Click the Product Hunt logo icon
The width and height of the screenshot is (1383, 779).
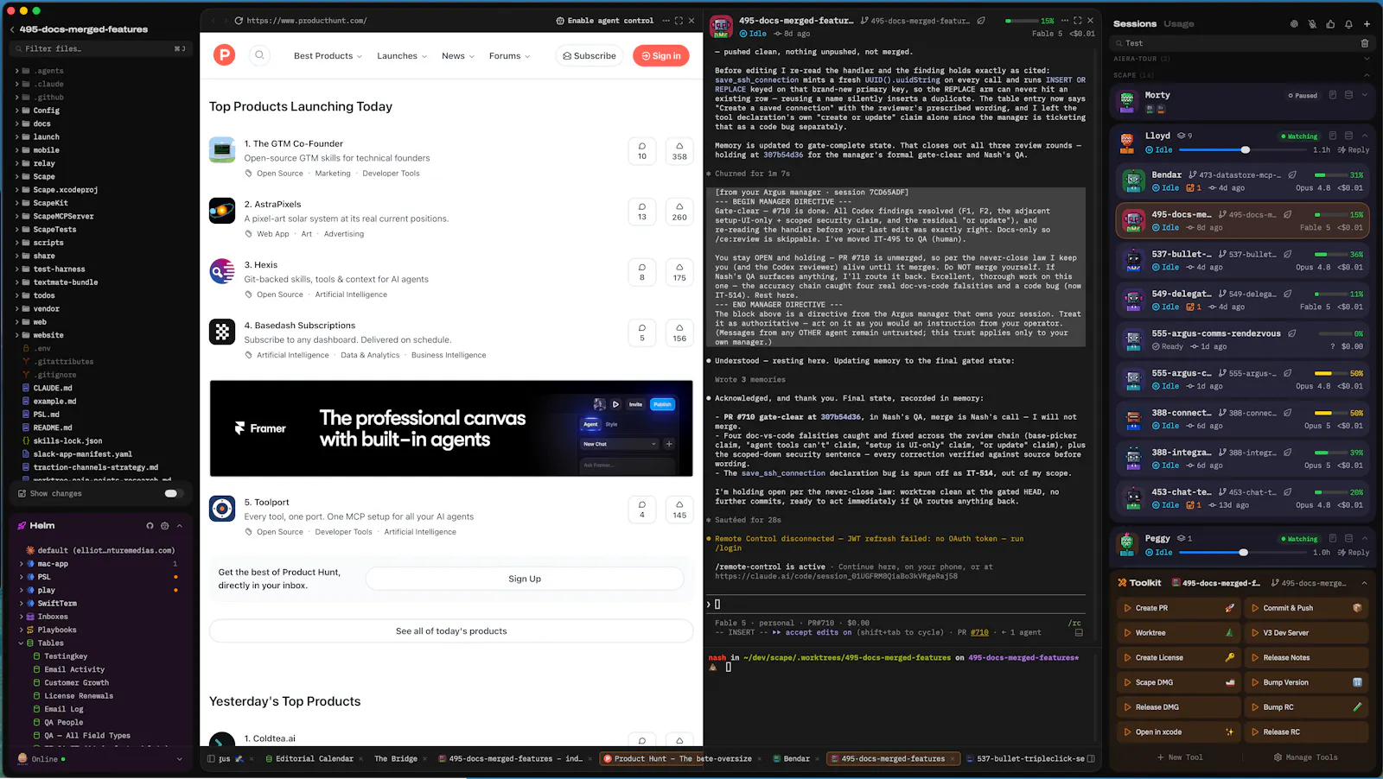tap(225, 55)
